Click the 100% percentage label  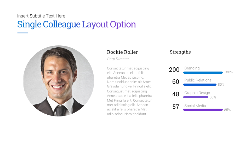[x=228, y=72]
